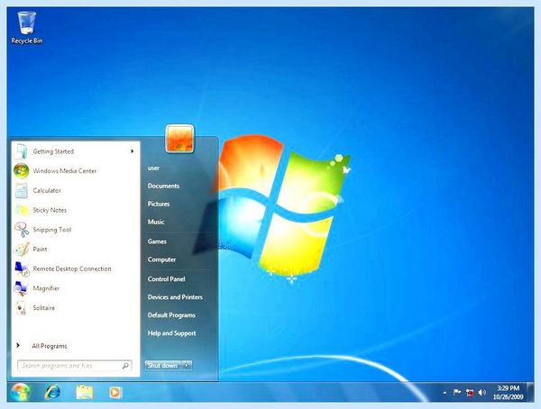The image size is (541, 409).
Task: Expand All Programs arrow
Action: 18,346
